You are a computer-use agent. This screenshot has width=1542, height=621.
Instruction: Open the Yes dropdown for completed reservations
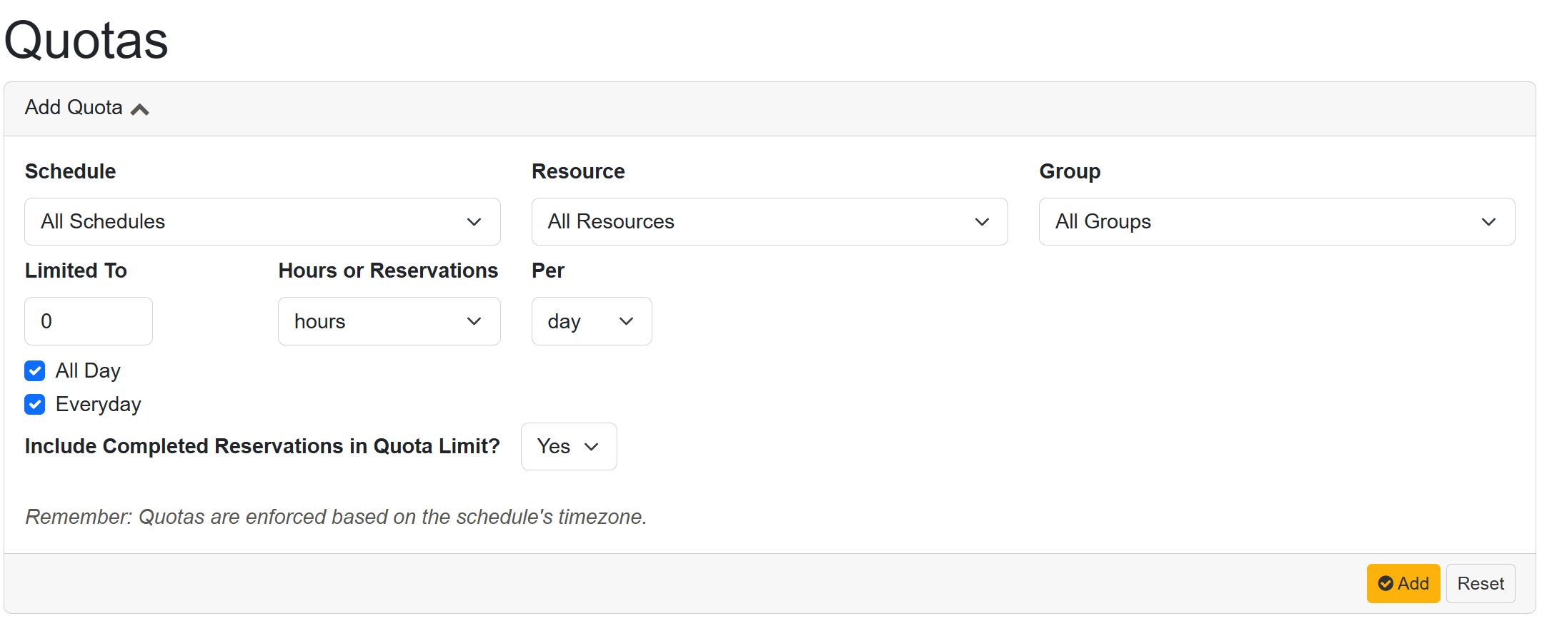pos(568,447)
